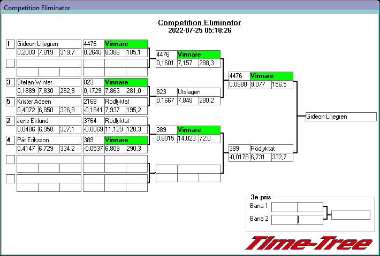Click the 319,7 speed cell
Viewport: 380px width, 256px height.
click(71, 52)
